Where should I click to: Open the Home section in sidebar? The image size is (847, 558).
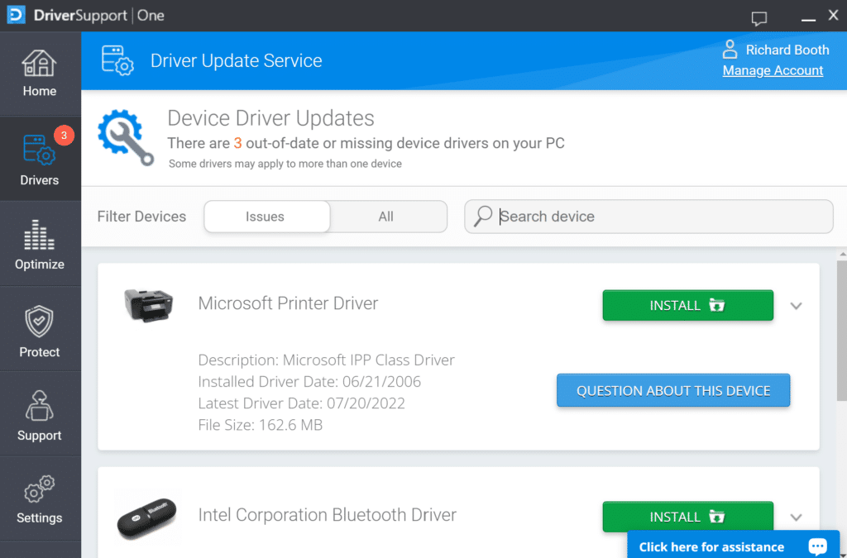coord(40,74)
